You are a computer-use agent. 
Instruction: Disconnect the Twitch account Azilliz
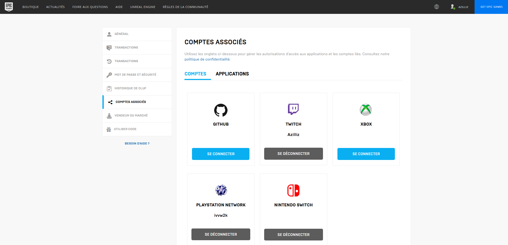click(x=293, y=154)
